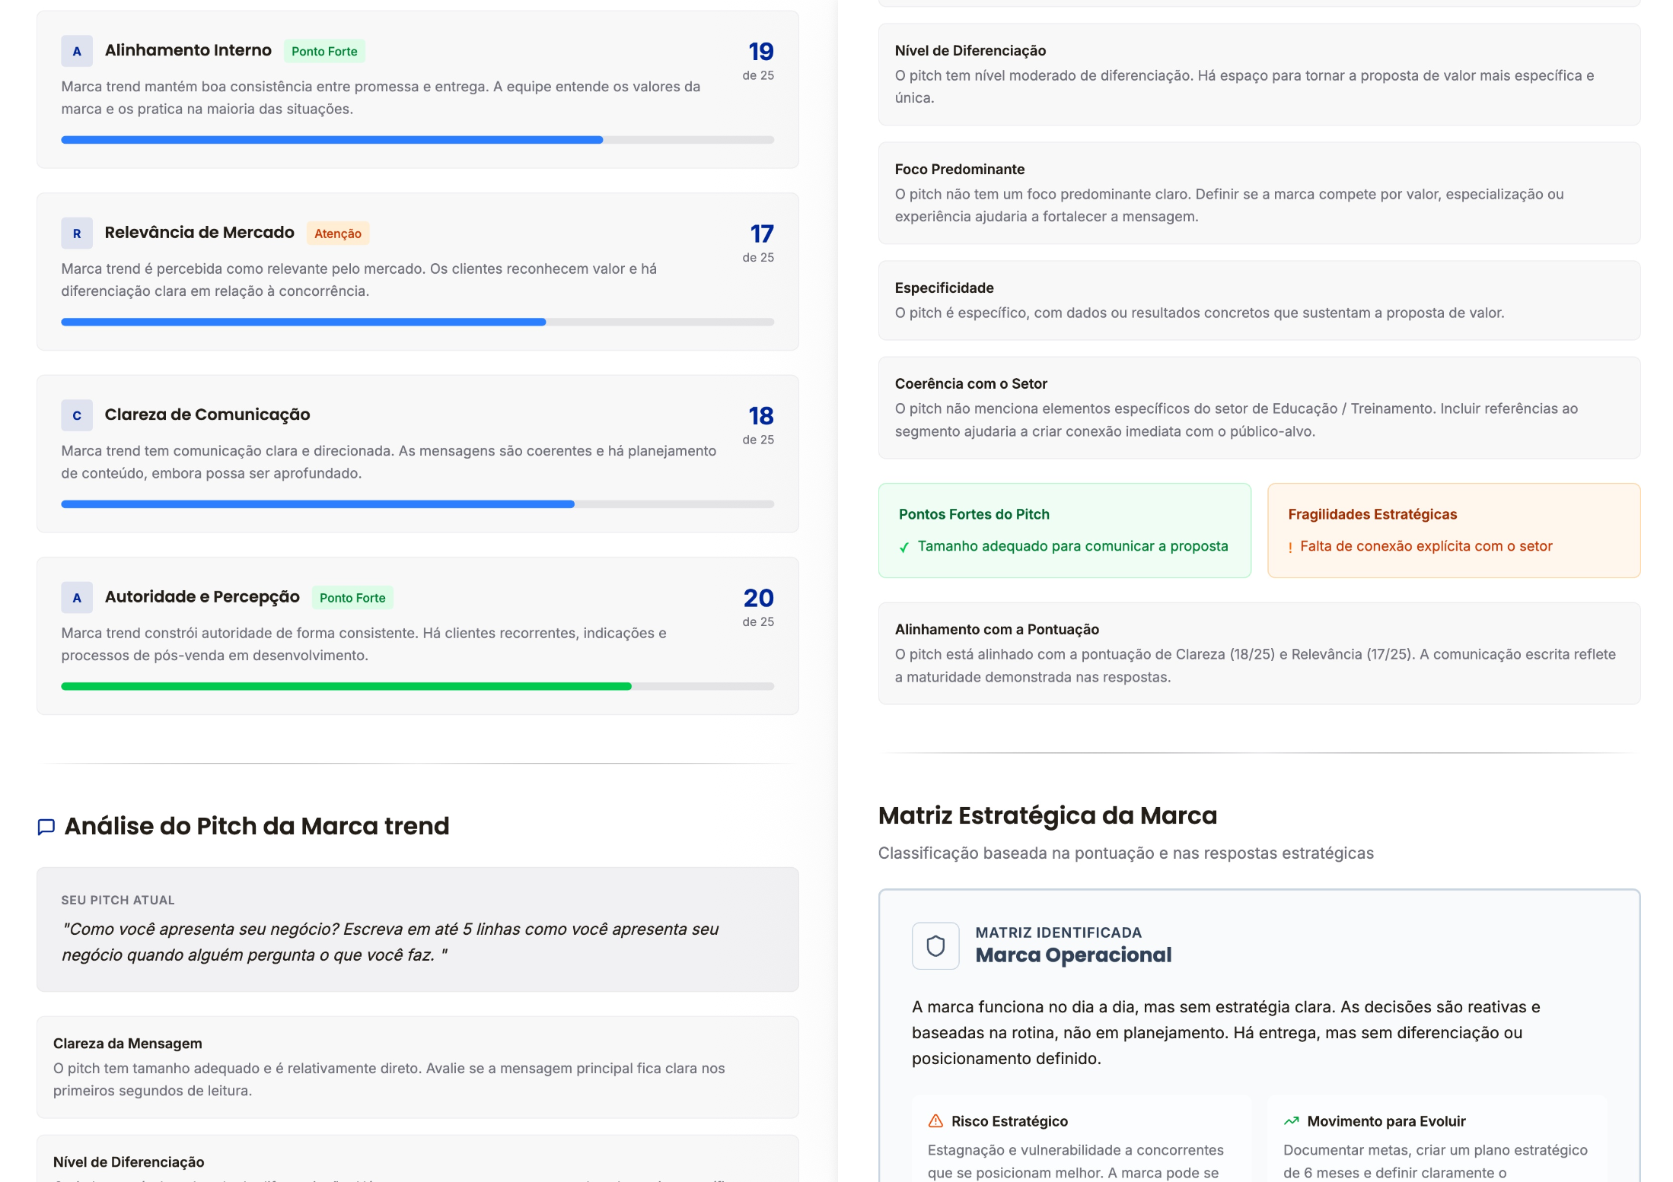Toggle the "Ponto Forte" badge on Alinhamento Interno
This screenshot has height=1182, width=1673.
tap(324, 51)
